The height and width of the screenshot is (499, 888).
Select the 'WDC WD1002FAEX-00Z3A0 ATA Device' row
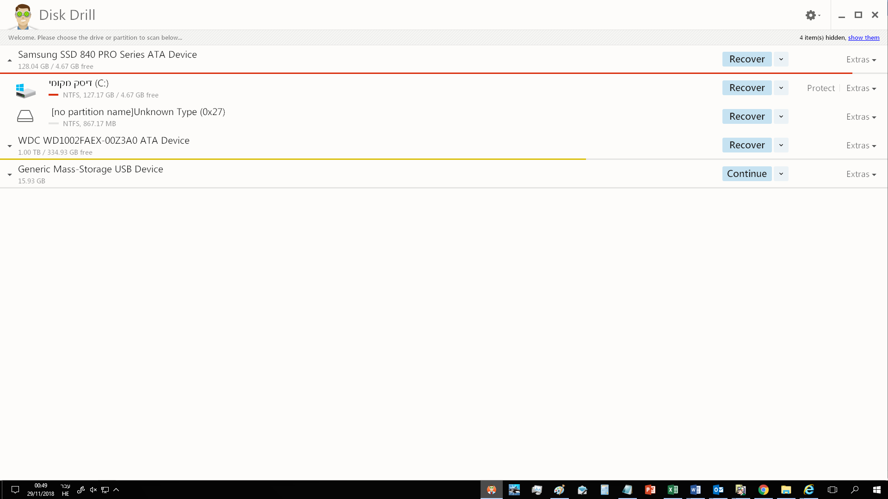click(444, 145)
